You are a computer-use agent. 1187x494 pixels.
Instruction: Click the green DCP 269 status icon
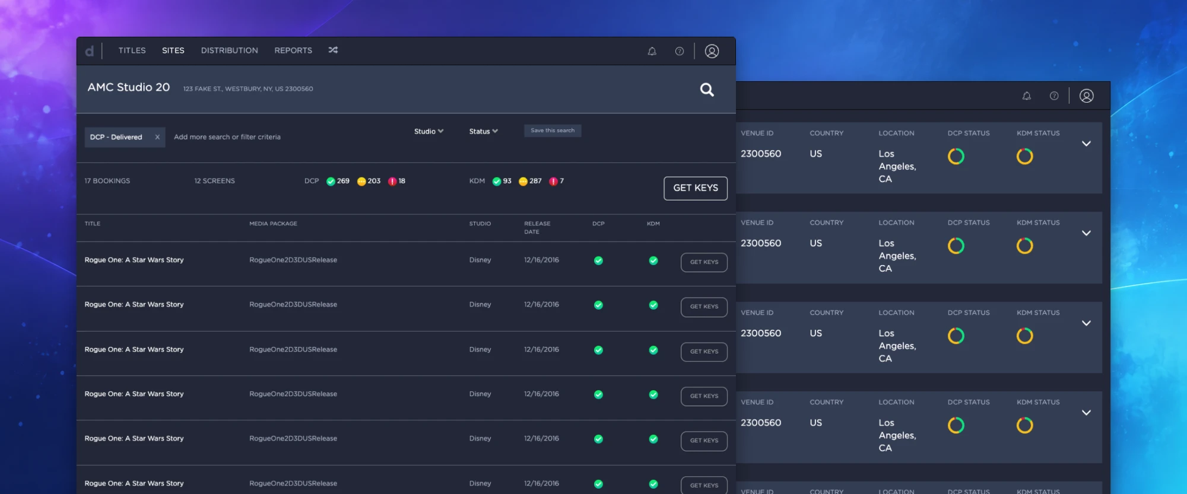(x=331, y=181)
